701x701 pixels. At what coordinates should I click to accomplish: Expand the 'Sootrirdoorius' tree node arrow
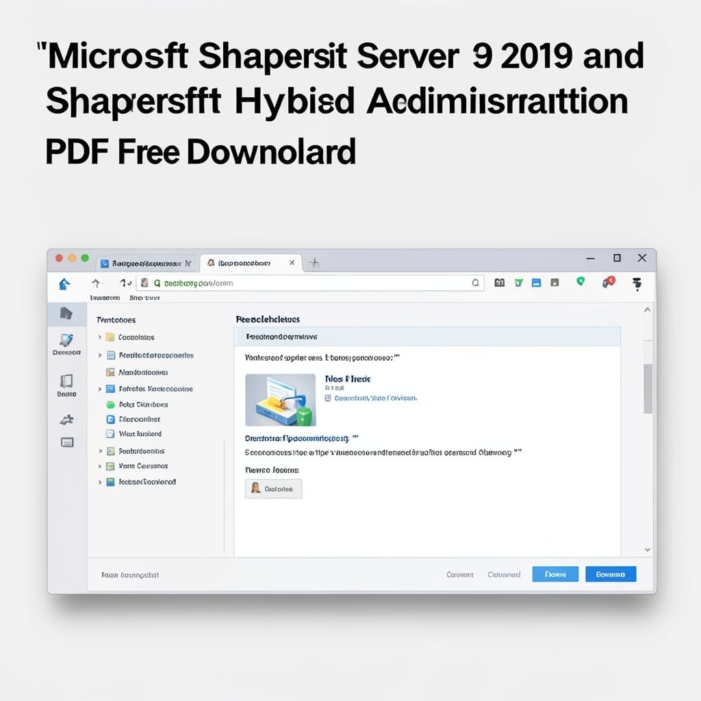(x=100, y=451)
